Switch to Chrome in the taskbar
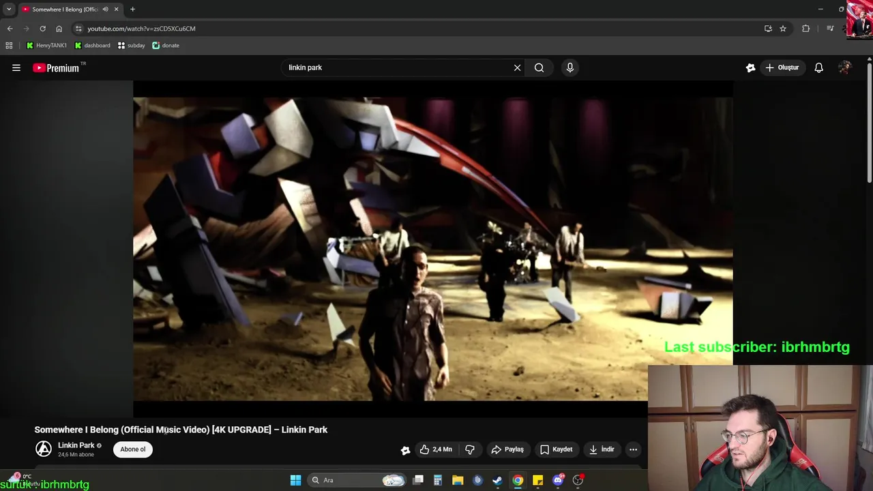873x491 pixels. point(518,480)
